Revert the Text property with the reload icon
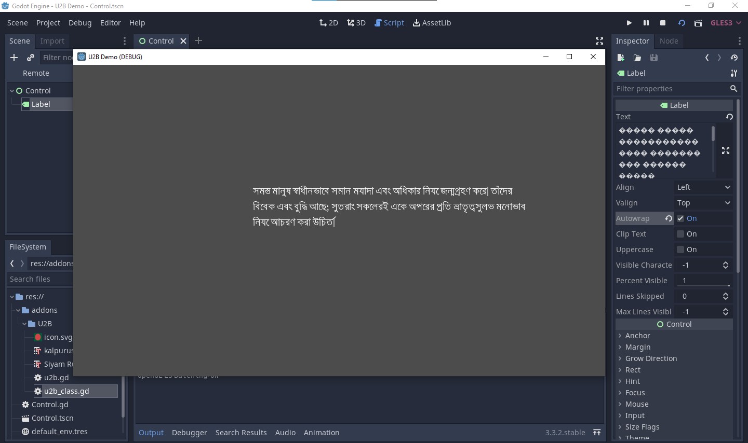The image size is (748, 443). [x=729, y=117]
